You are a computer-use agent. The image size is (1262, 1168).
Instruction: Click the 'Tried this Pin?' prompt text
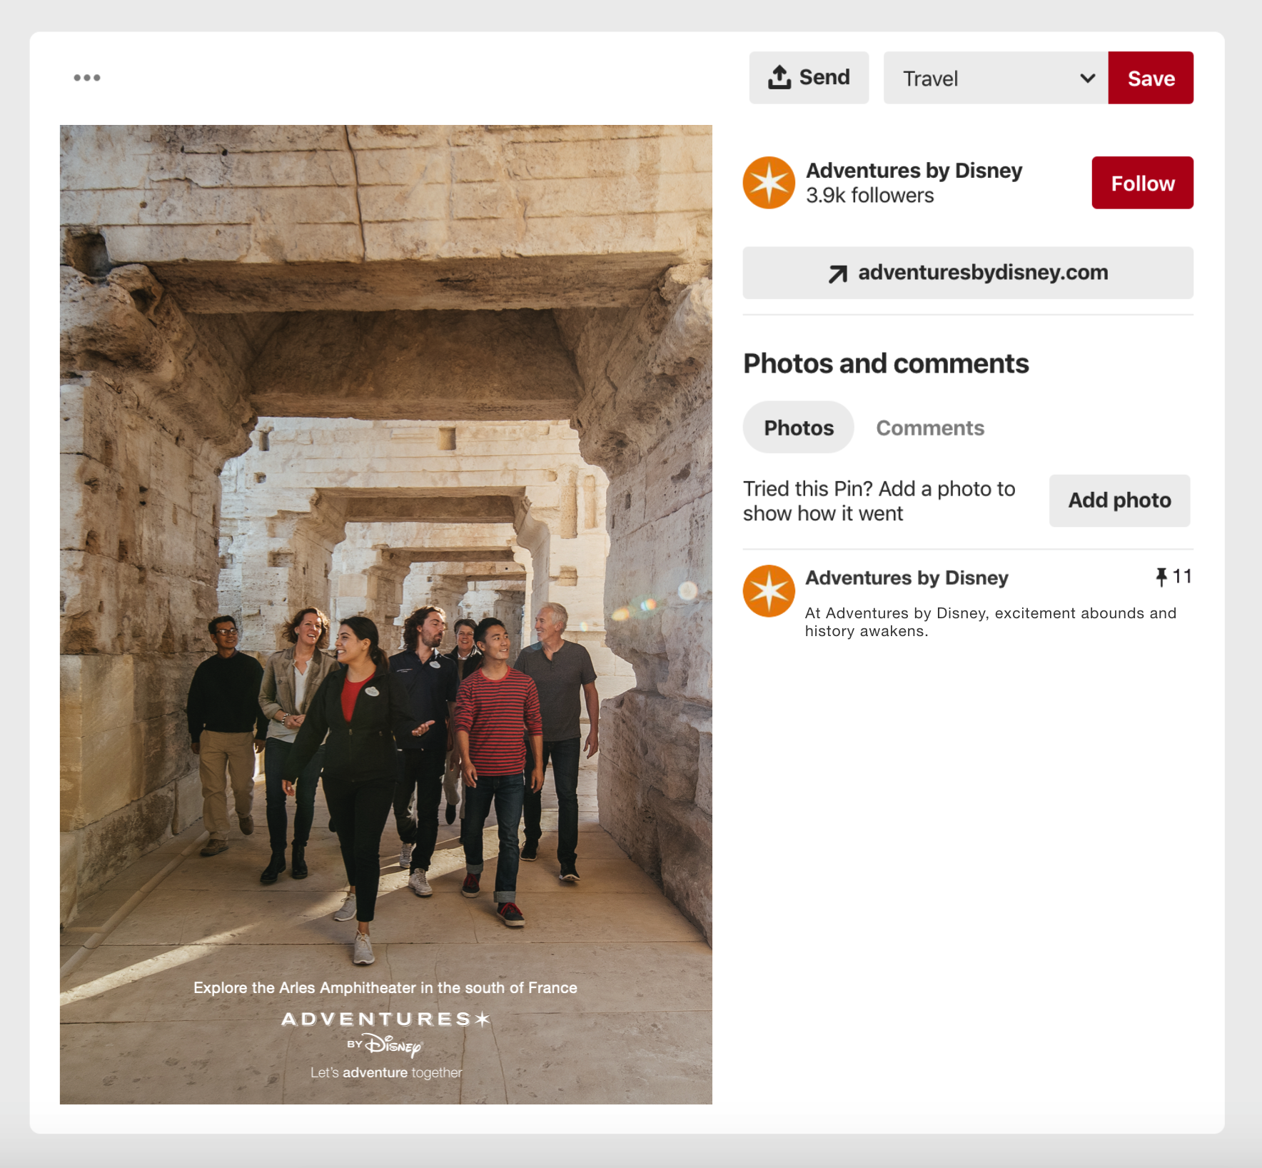coord(879,501)
